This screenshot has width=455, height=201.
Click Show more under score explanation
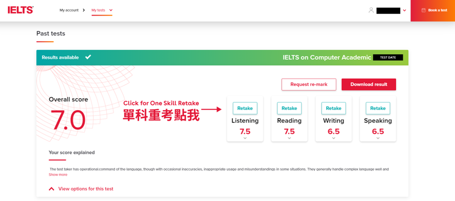58,175
